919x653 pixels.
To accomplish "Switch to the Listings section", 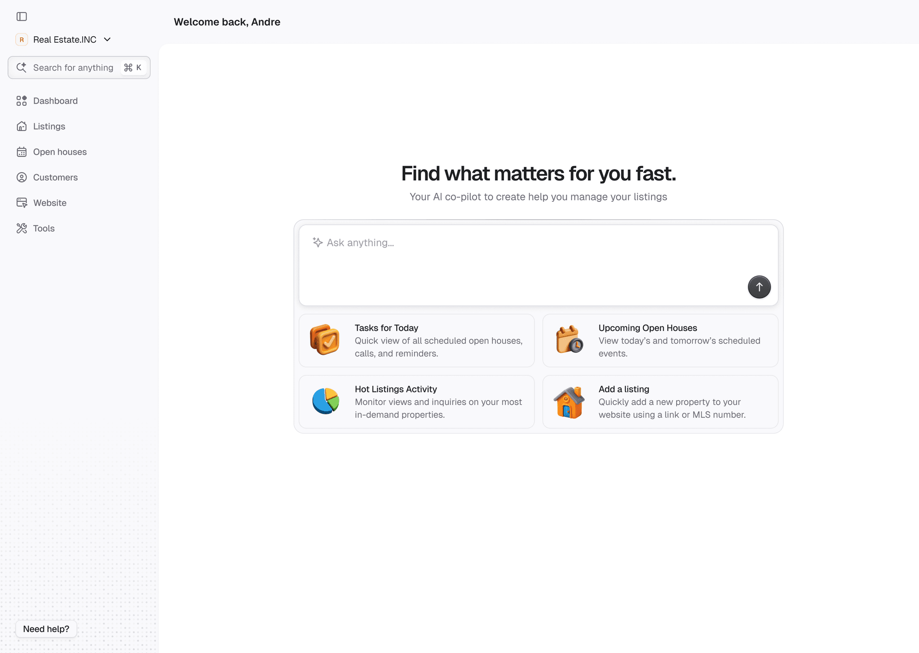I will click(x=48, y=126).
